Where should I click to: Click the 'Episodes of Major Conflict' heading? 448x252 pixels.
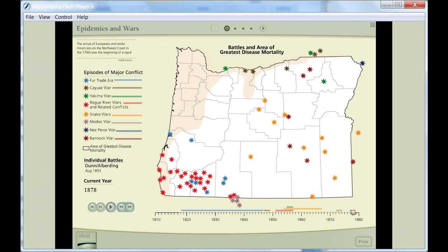click(113, 72)
